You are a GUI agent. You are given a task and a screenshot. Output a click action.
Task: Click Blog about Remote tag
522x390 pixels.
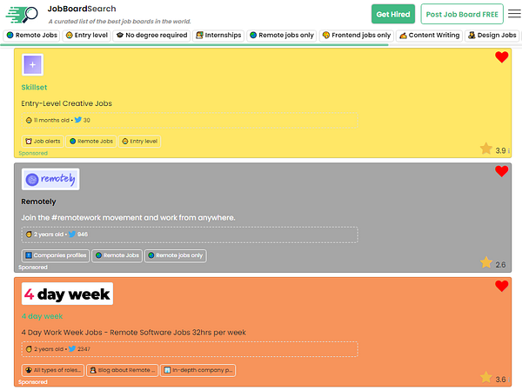coord(124,370)
